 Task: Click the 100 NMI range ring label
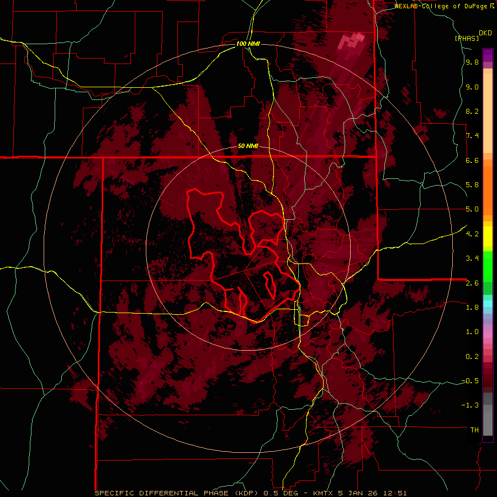(248, 44)
